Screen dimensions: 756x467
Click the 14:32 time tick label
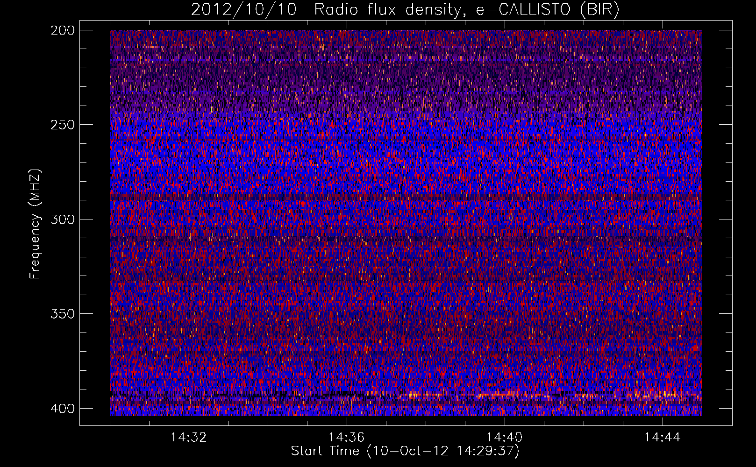tap(189, 438)
